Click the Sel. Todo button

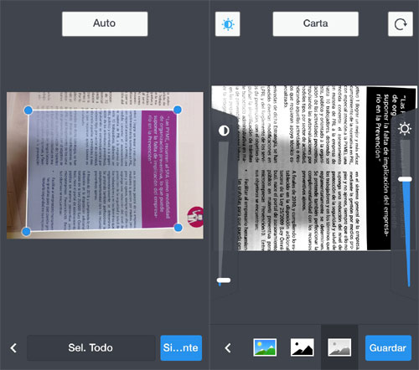tap(91, 348)
